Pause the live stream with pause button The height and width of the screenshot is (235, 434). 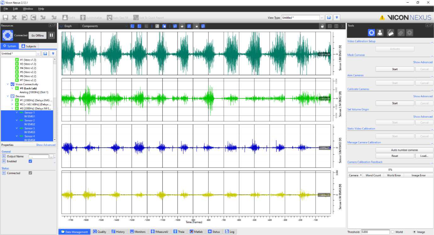coord(51,35)
